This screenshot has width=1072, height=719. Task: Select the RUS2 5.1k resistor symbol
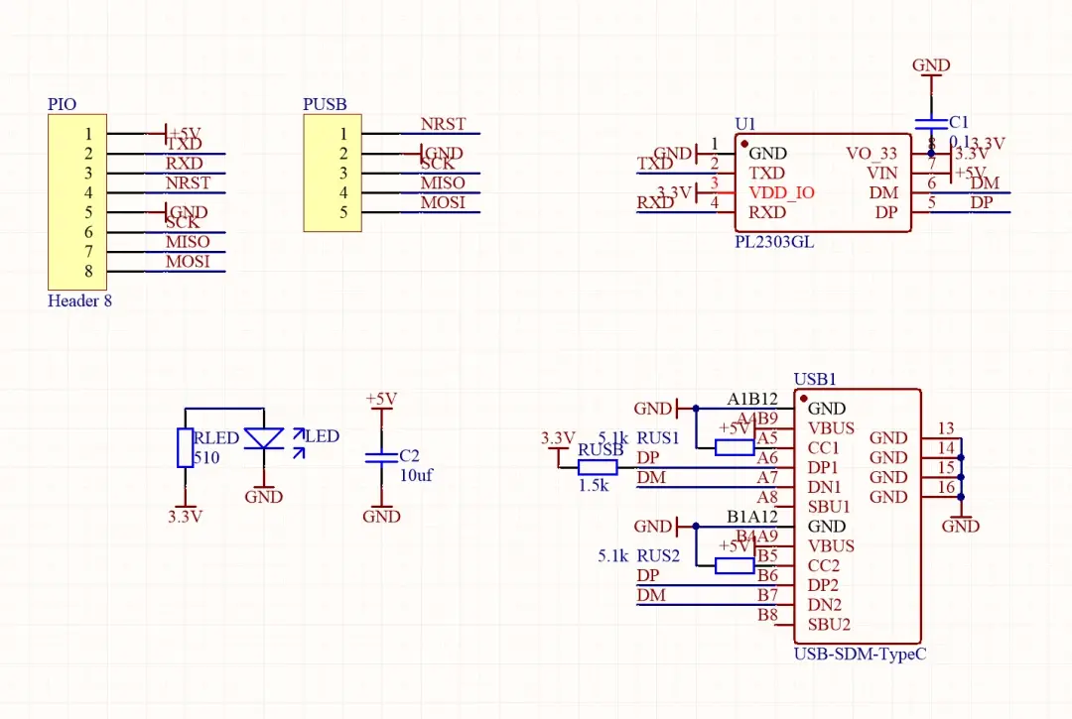(x=735, y=565)
